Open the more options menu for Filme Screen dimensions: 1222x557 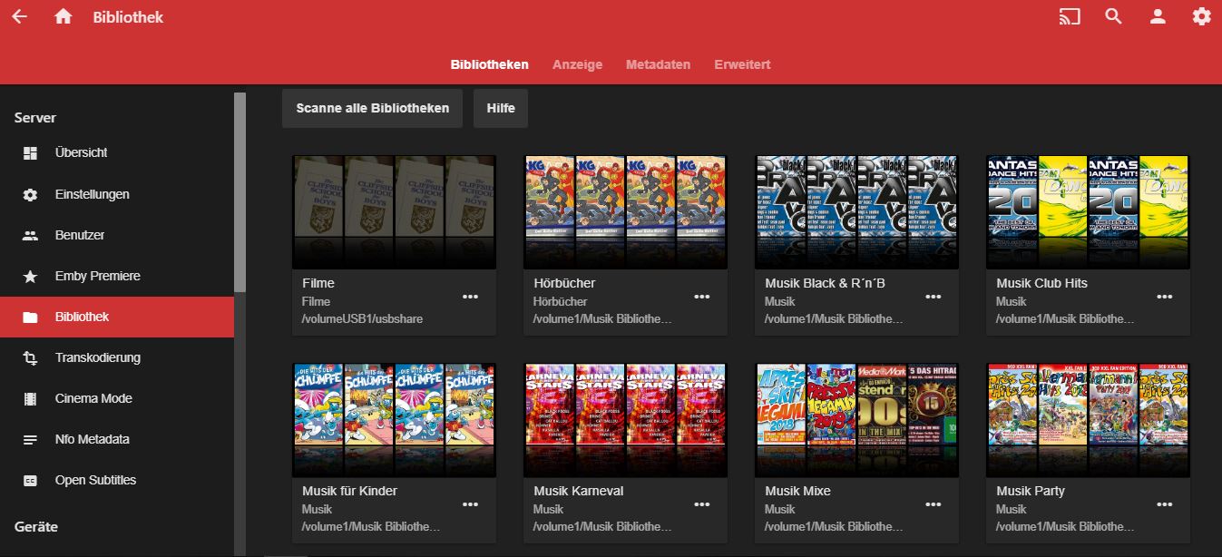pos(470,297)
